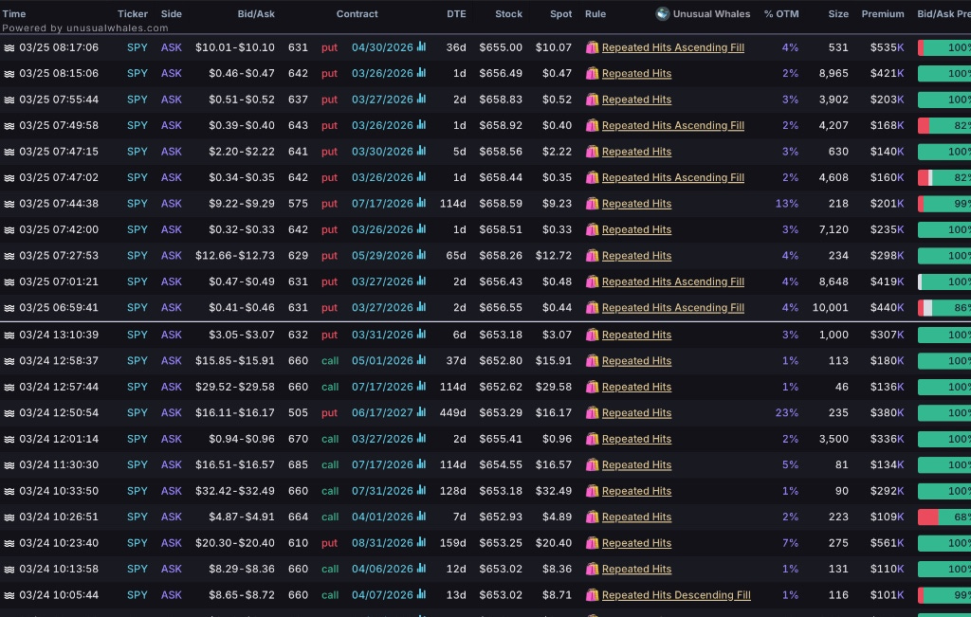Image resolution: width=971 pixels, height=617 pixels.
Task: Select size 8,965 cell
Action: (834, 74)
